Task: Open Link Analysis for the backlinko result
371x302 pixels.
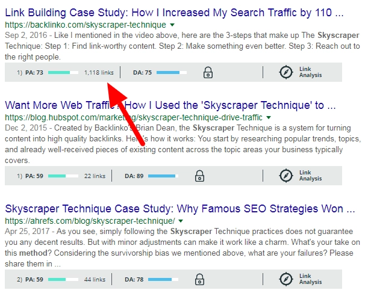Action: pyautogui.click(x=310, y=72)
